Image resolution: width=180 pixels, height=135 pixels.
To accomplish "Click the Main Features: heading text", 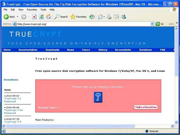I will [44, 120].
